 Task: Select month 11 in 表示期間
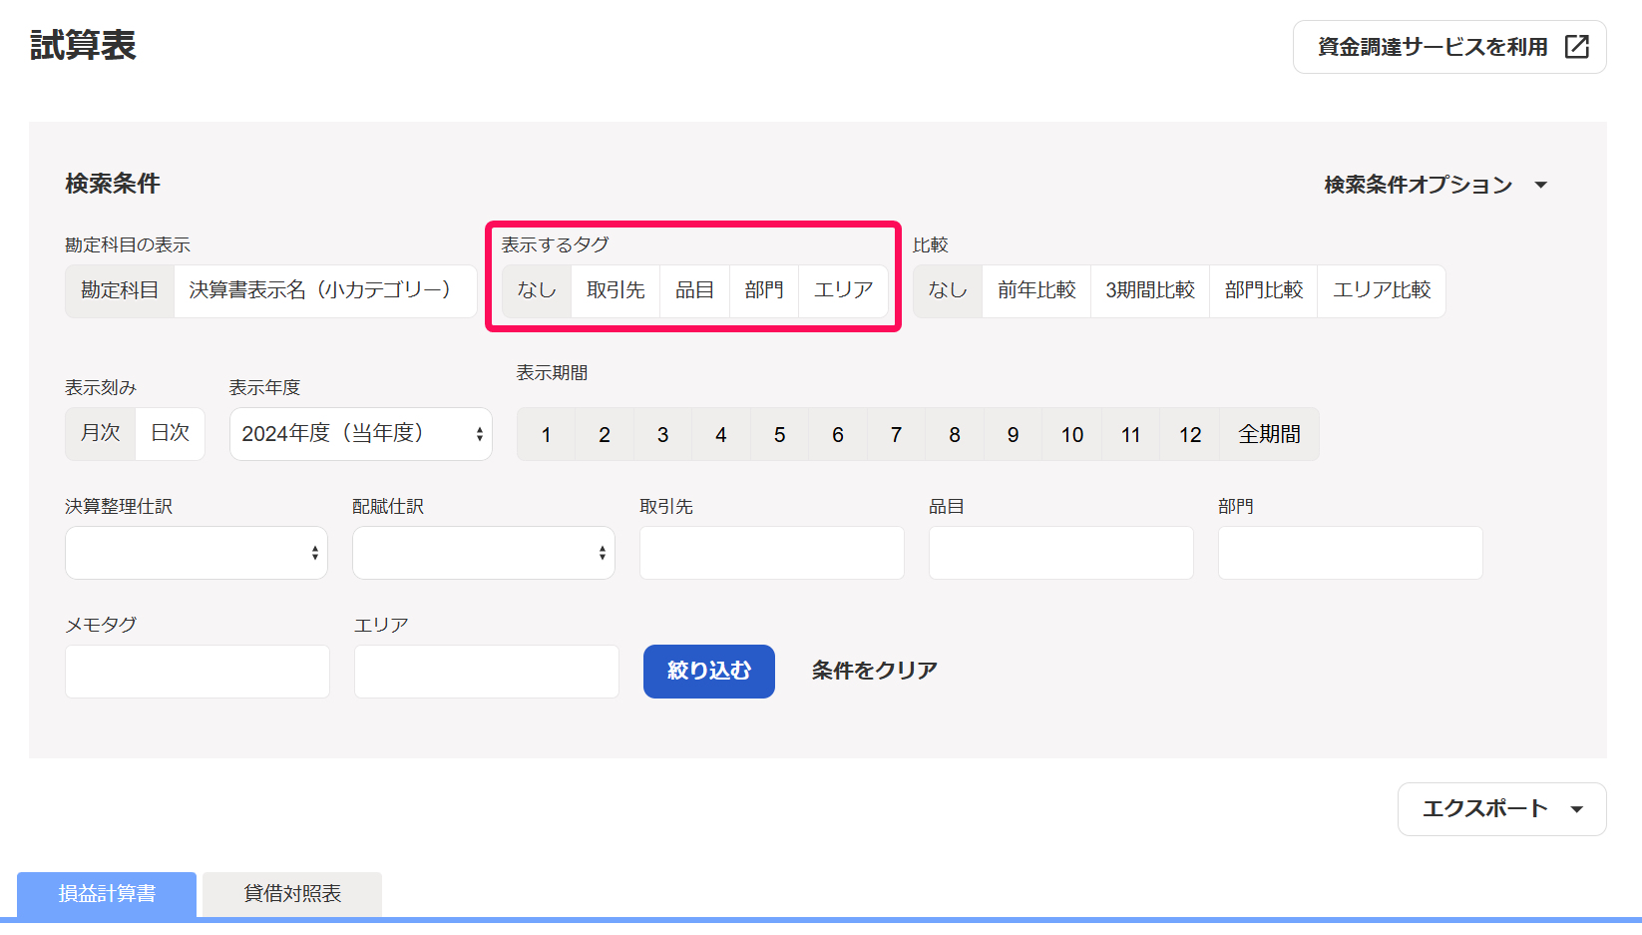1130,434
